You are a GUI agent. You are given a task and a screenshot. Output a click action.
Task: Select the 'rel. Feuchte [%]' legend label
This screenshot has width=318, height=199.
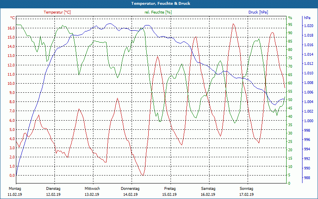158,12
